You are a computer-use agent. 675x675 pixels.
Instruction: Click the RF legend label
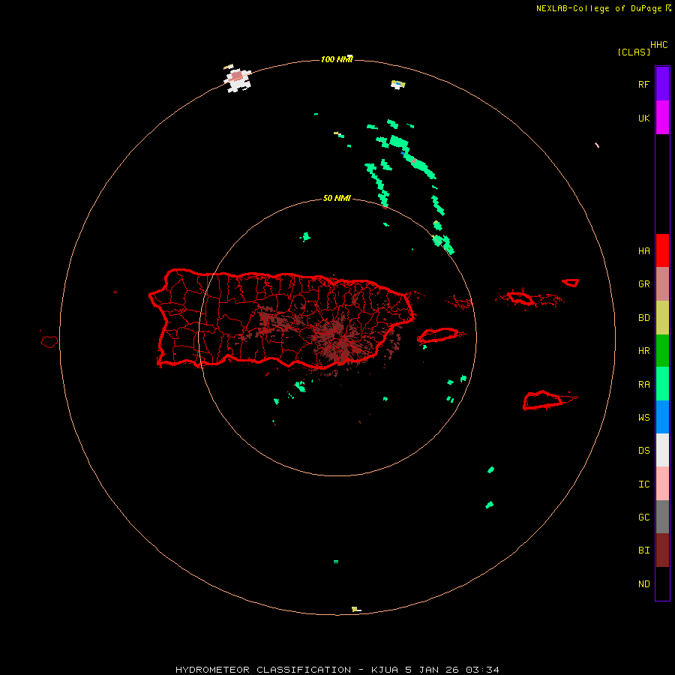(643, 85)
